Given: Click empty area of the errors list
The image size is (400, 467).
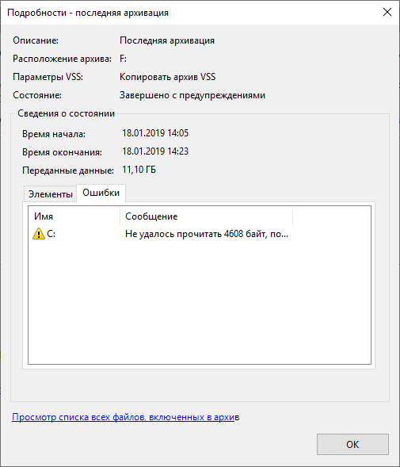Looking at the screenshot, I should (x=200, y=300).
